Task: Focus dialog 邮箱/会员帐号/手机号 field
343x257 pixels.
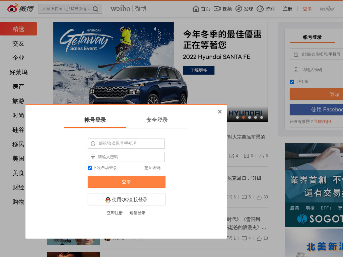Action: (x=126, y=144)
